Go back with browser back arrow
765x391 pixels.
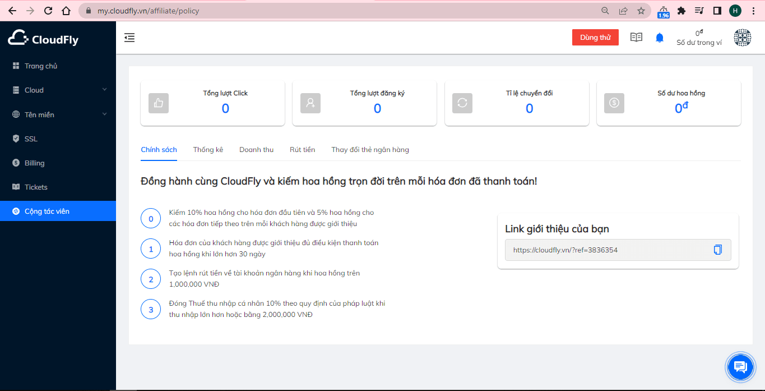pos(12,11)
